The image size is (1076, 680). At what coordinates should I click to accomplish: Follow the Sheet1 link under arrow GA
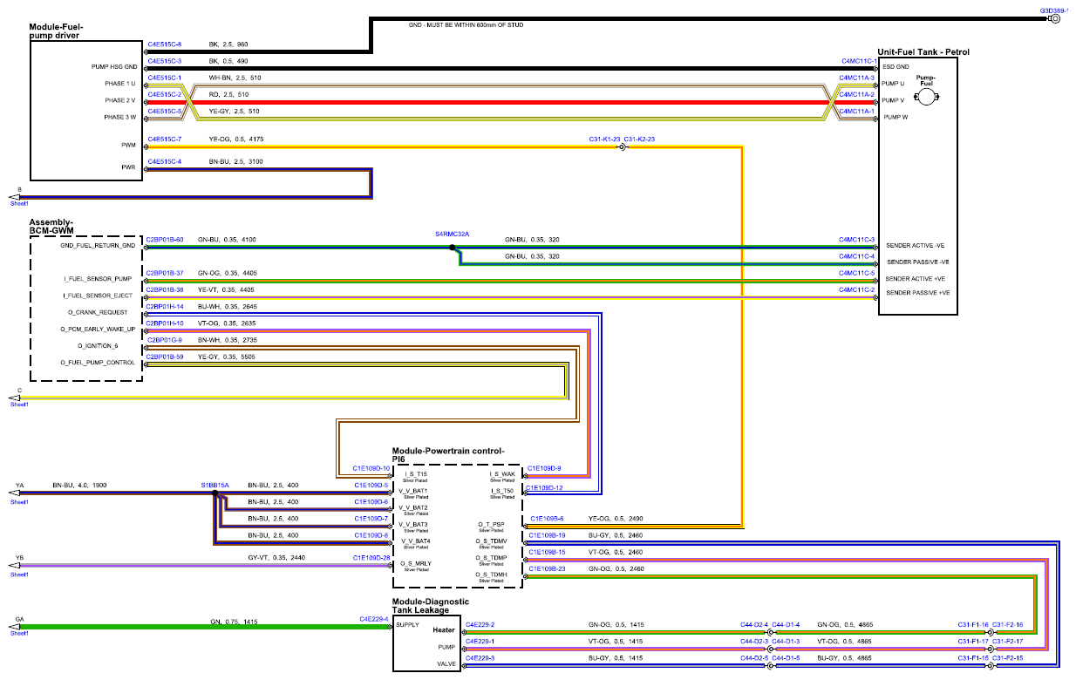[x=19, y=633]
